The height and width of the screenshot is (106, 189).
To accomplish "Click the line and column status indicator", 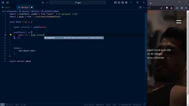I will tap(89, 105).
